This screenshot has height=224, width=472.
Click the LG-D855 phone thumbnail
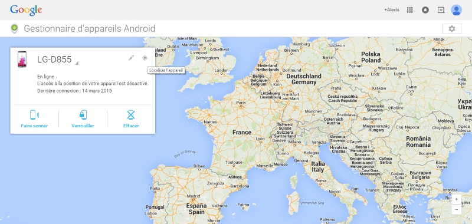coord(22,59)
